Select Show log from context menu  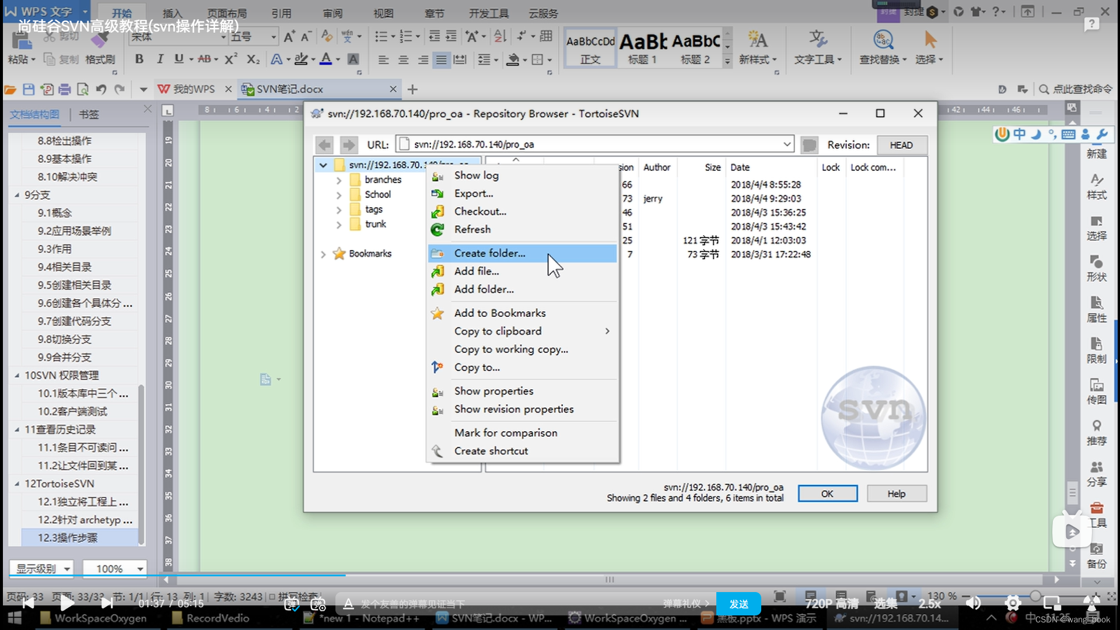coord(476,174)
